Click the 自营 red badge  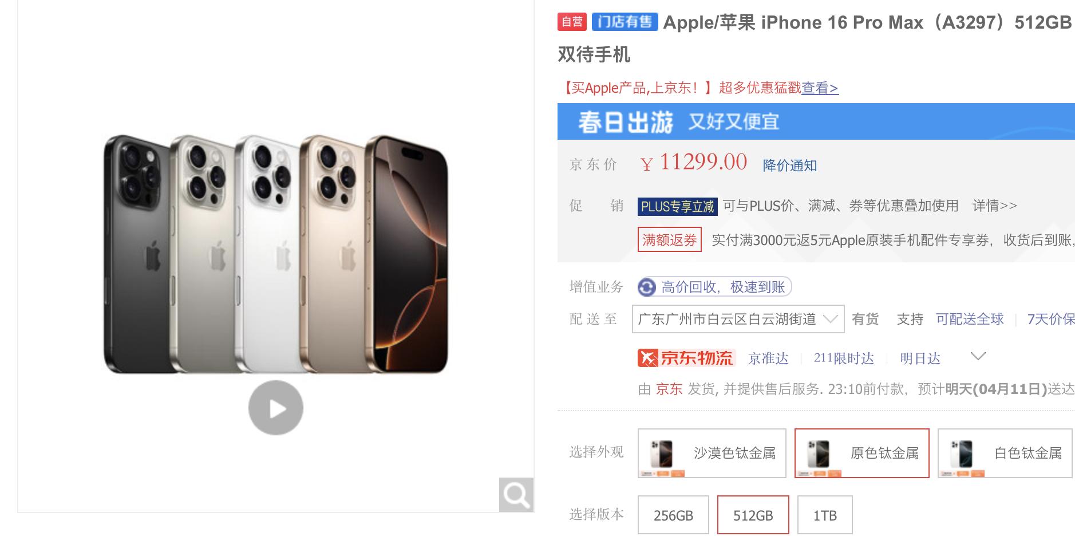coord(572,22)
